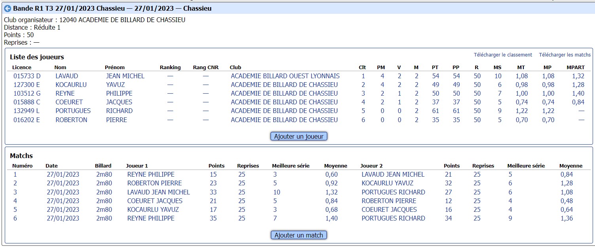This screenshot has height=247, width=595.
Task: Click the Joueur 1 column header
Action: coord(137,166)
